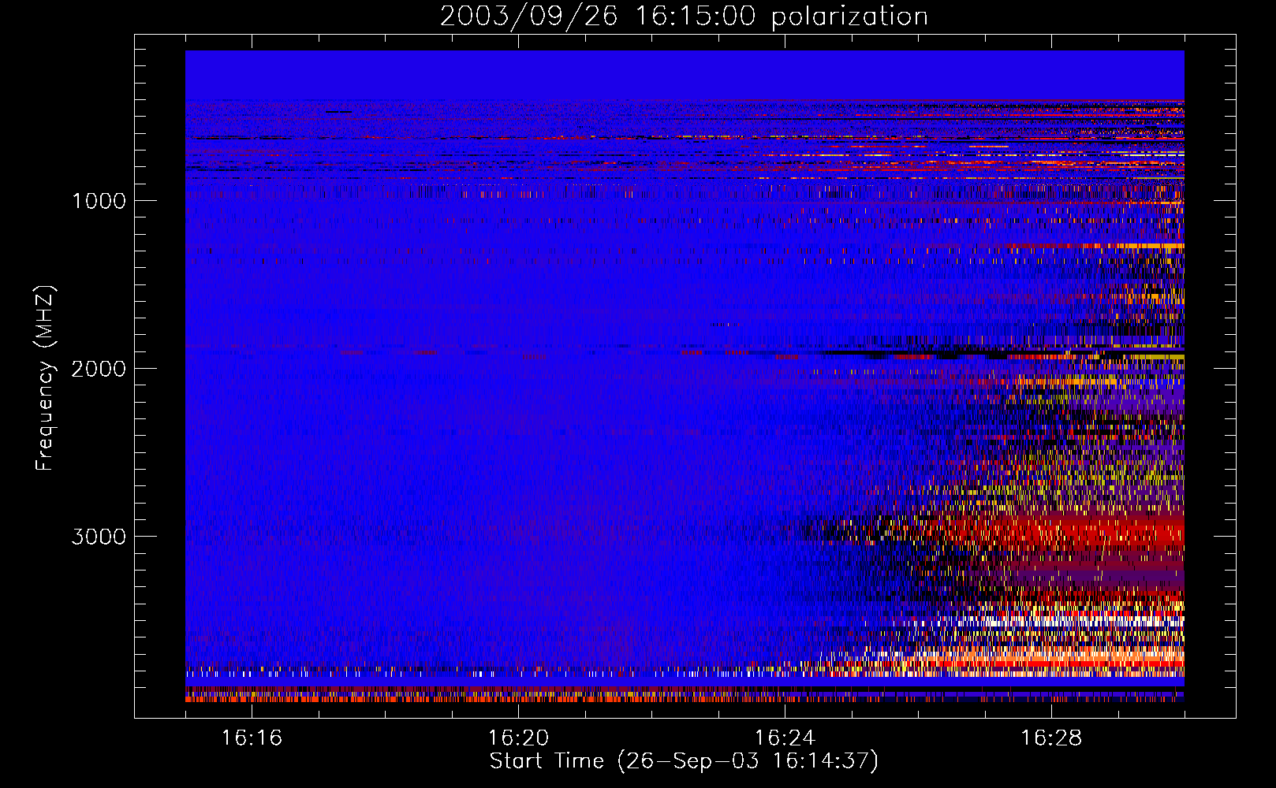Click the 16:16 time tick label
Viewport: 1276px width, 788px height.
(x=252, y=738)
